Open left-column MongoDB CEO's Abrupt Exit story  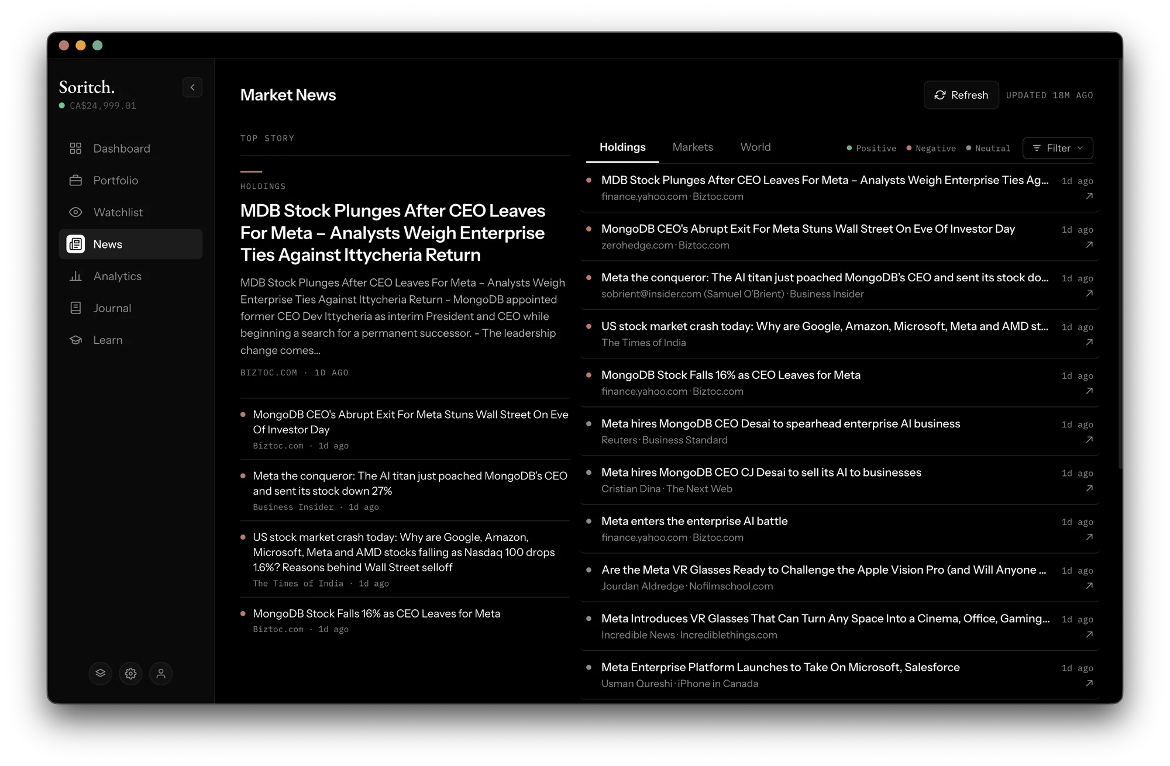411,422
